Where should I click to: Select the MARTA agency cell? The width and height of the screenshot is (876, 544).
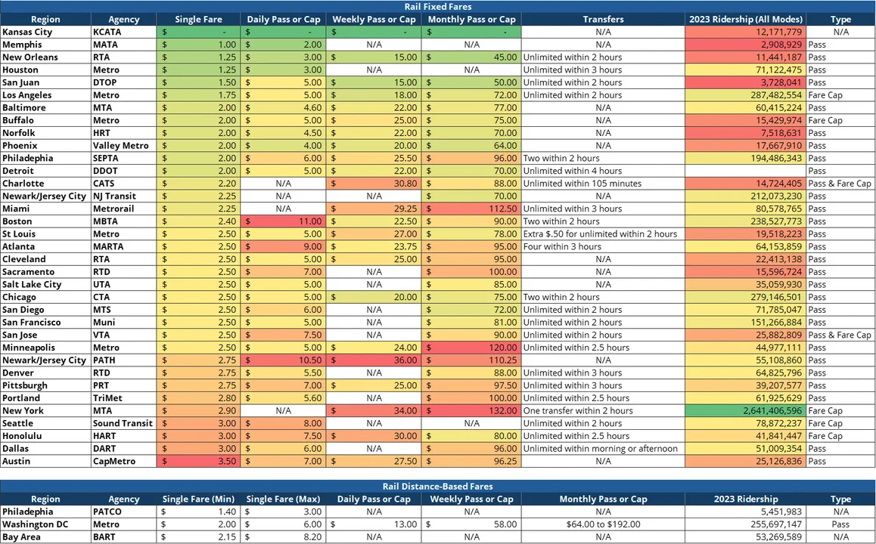click(x=123, y=246)
